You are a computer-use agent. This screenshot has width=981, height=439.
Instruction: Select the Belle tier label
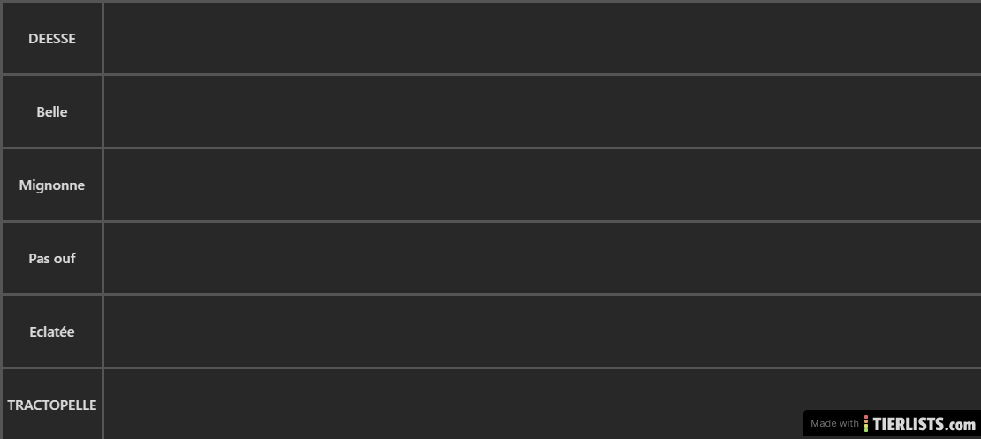pyautogui.click(x=52, y=111)
